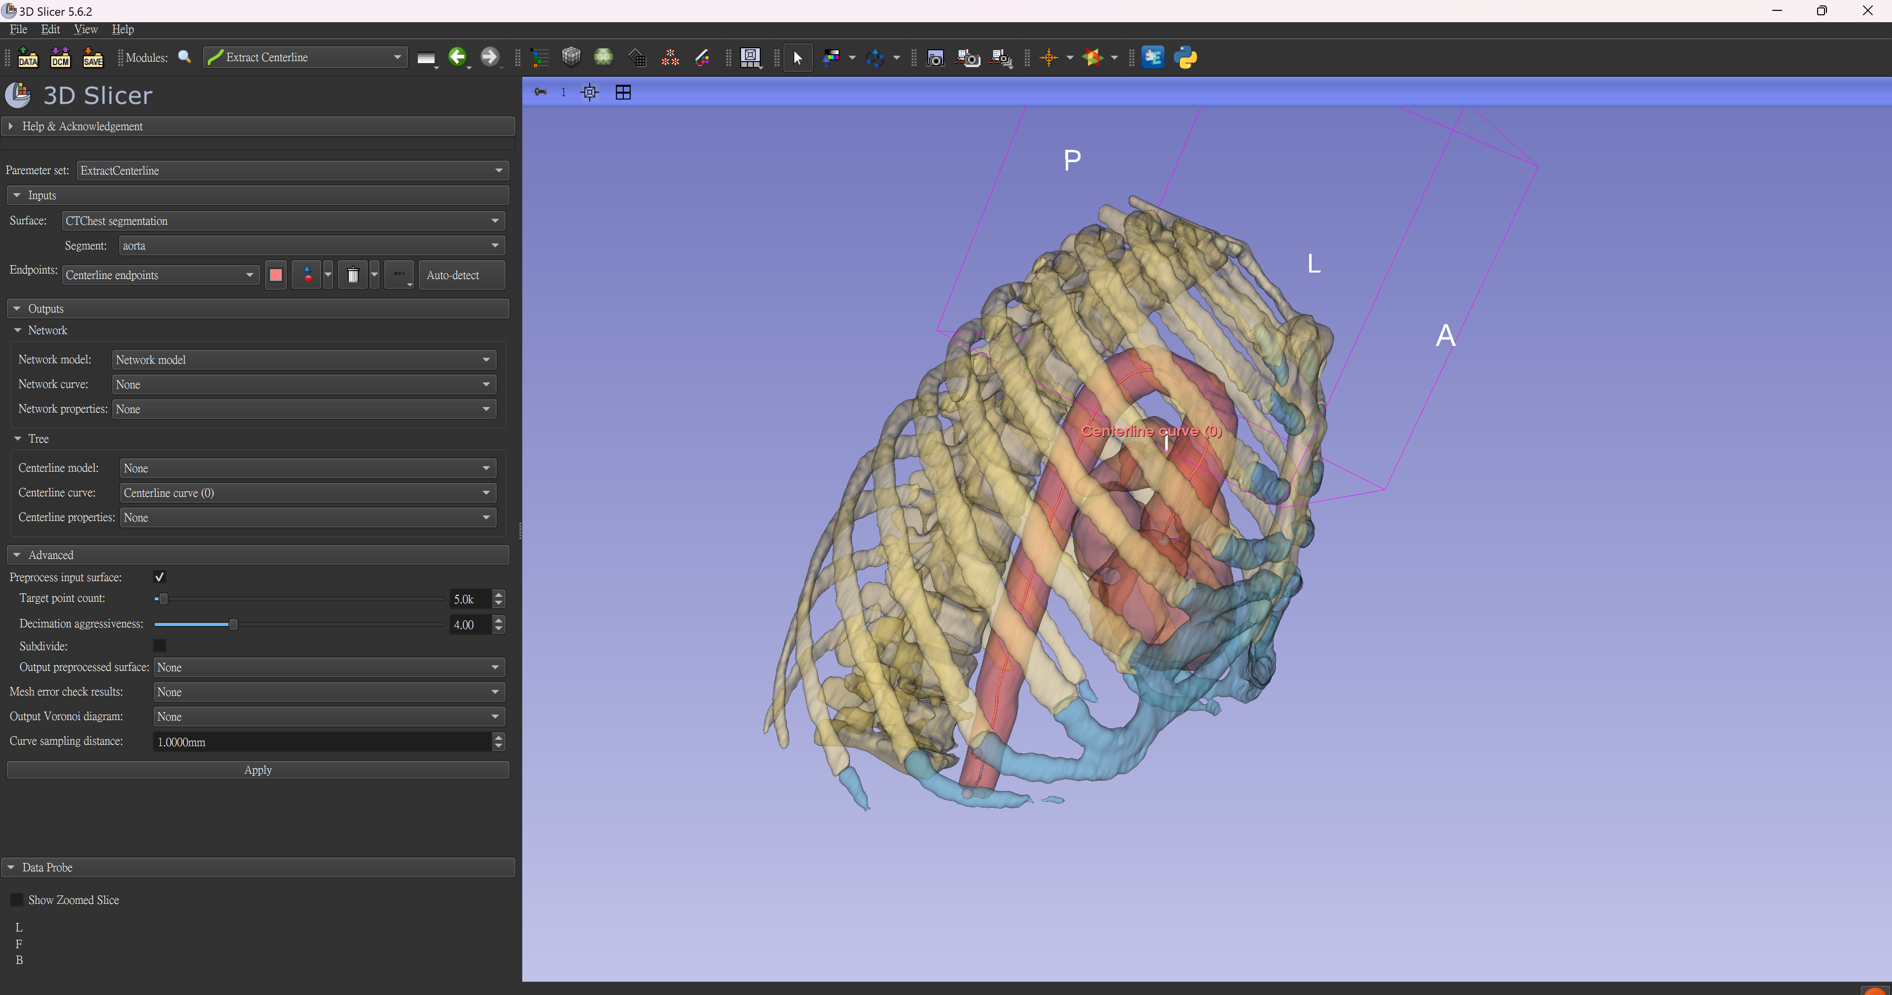Viewport: 1892px width, 995px height.
Task: Open Volumes module cube icon
Action: point(572,57)
